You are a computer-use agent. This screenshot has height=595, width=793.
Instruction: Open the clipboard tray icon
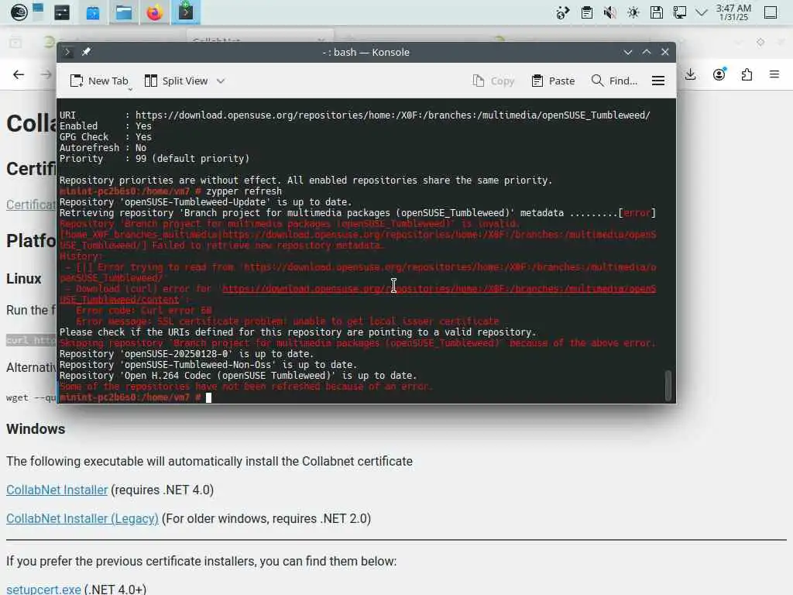pyautogui.click(x=587, y=12)
